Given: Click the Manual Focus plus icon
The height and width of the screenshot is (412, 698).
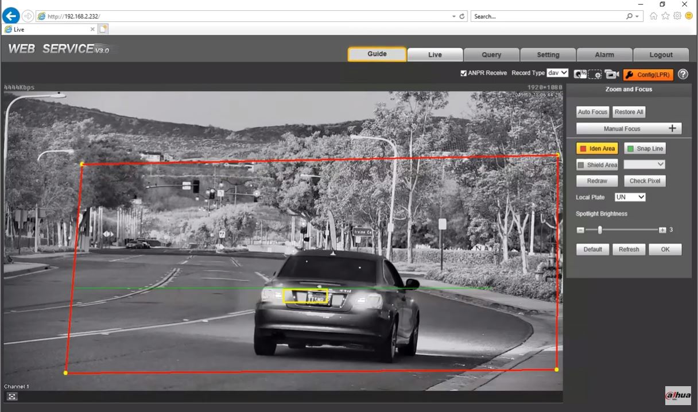Looking at the screenshot, I should (672, 129).
